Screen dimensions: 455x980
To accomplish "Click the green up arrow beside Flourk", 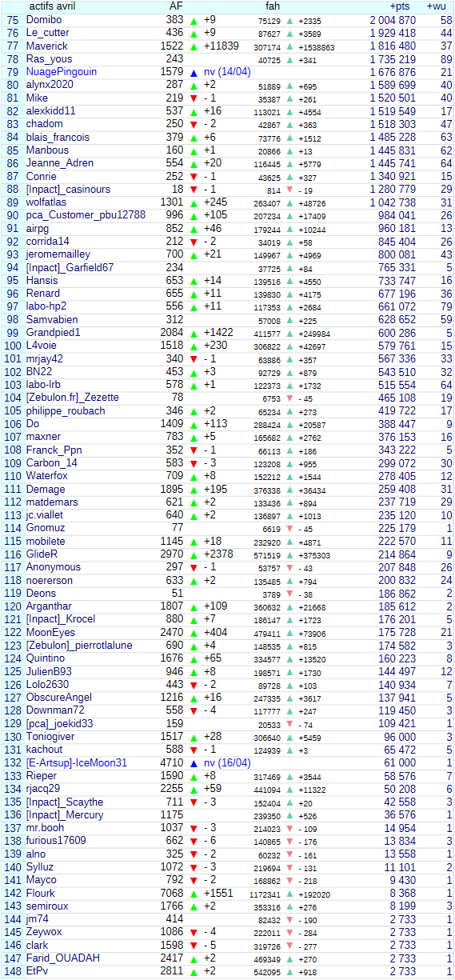I will click(x=194, y=894).
